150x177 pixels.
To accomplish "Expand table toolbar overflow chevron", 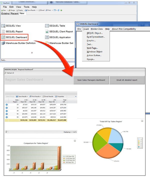I will 76,97.
